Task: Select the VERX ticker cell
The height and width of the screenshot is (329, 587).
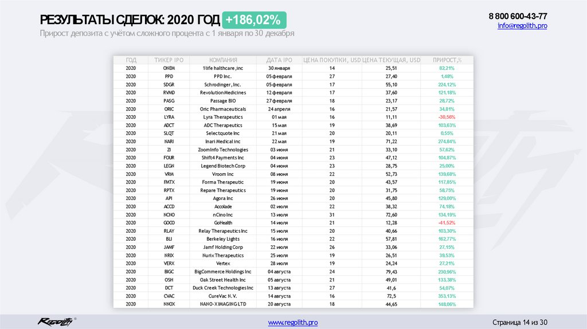Action: (169, 264)
